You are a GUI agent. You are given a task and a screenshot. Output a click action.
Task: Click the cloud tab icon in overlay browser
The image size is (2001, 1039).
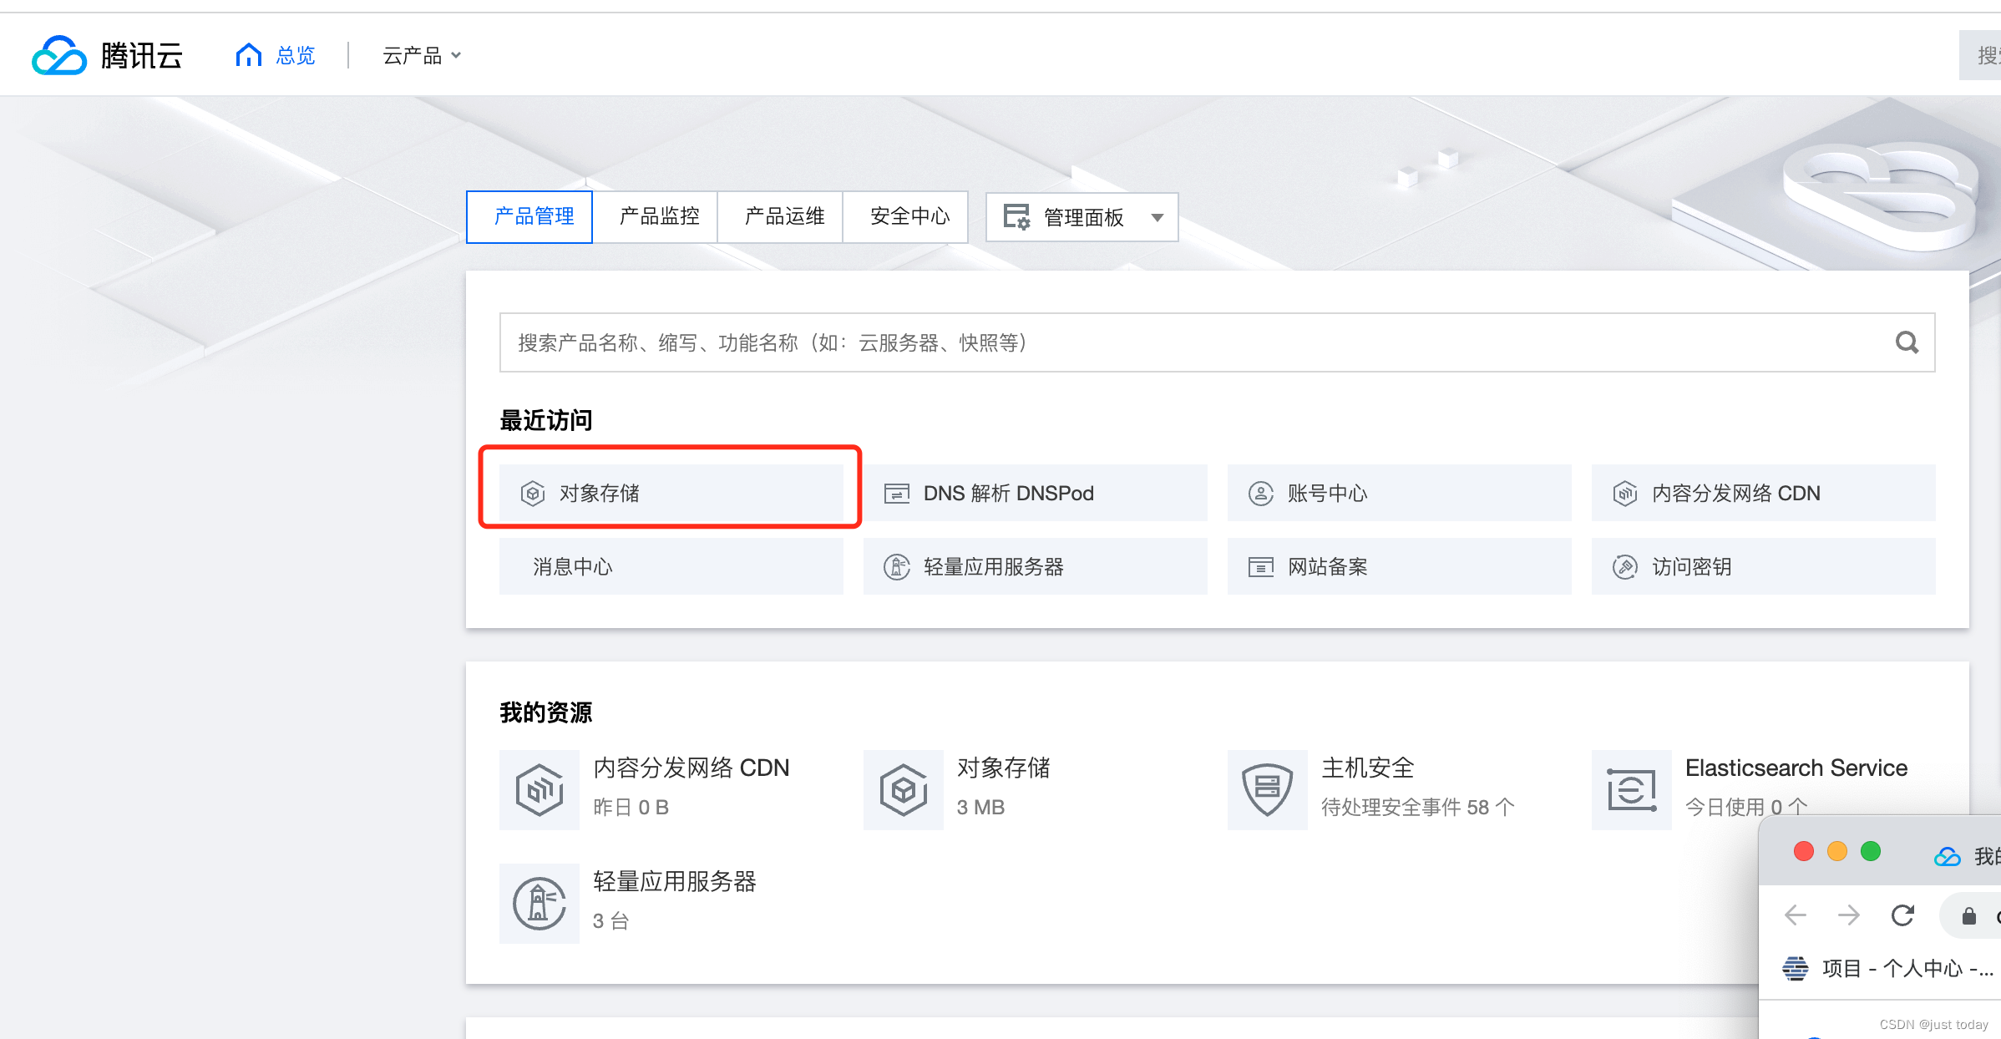tap(1948, 856)
